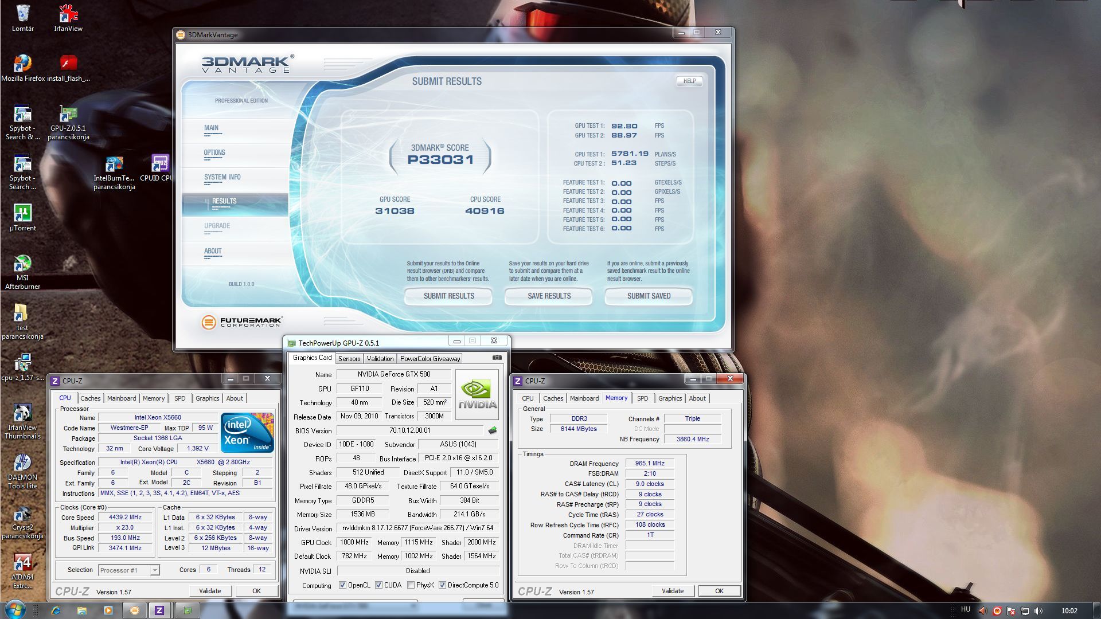Open SPD tab in right CPU-Z window
This screenshot has height=619, width=1101.
[642, 398]
